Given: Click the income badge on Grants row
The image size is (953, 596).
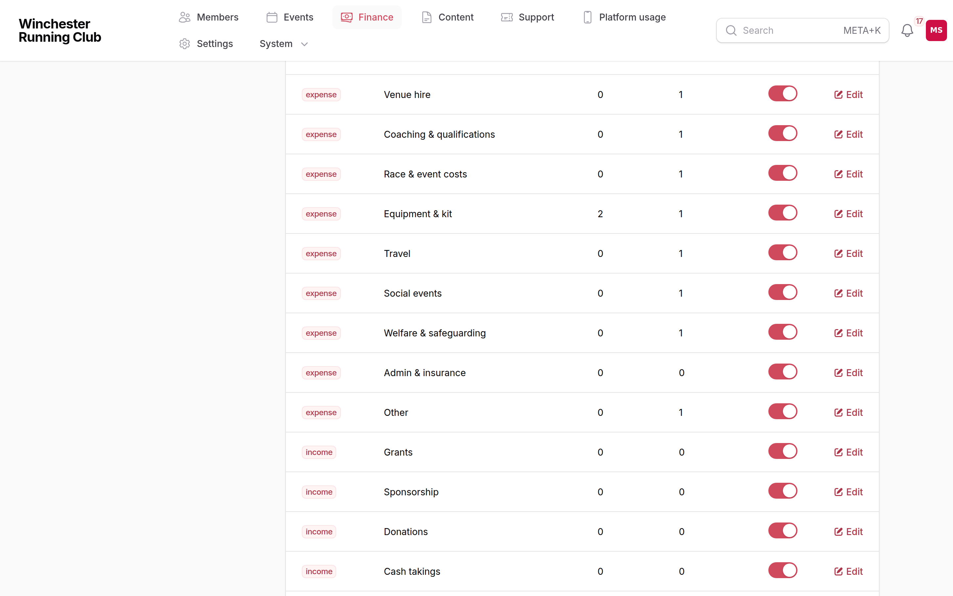Looking at the screenshot, I should (x=319, y=452).
